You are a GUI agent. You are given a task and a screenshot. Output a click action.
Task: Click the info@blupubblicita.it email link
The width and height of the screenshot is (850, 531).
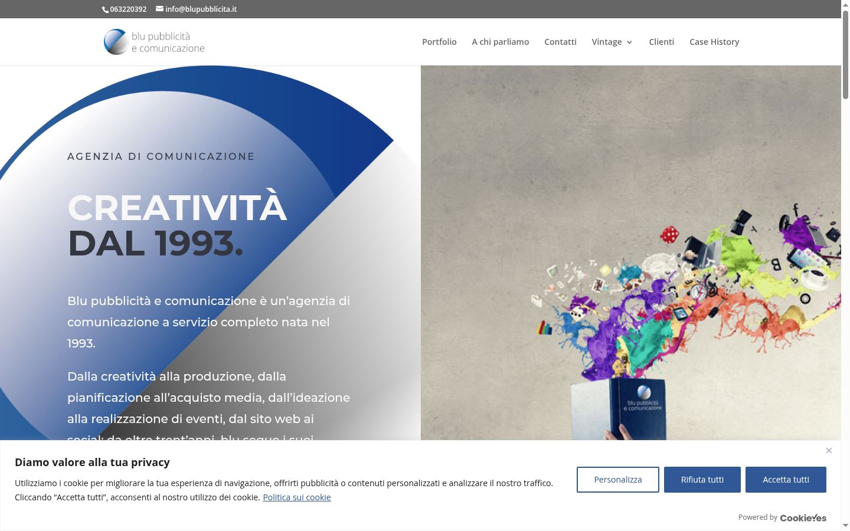(x=201, y=9)
